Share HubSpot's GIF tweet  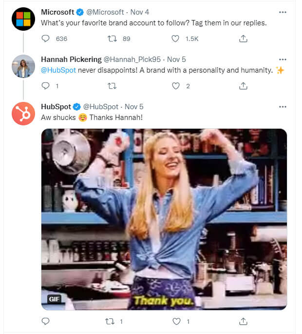pos(243,321)
